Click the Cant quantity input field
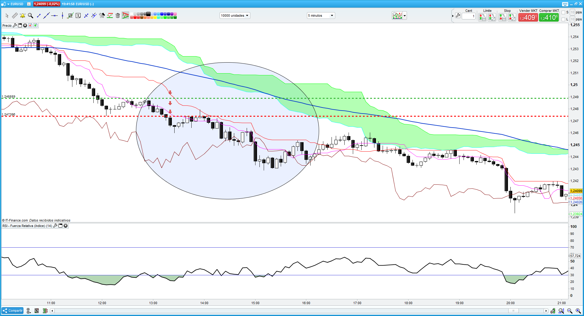This screenshot has width=584, height=316. (x=468, y=16)
